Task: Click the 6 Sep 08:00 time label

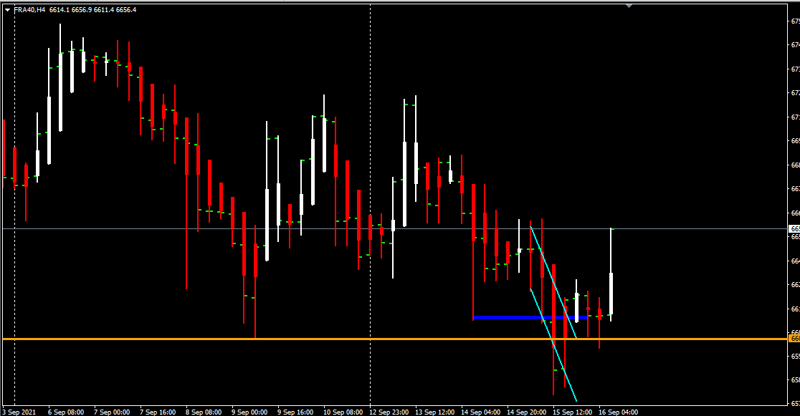Action: click(66, 412)
